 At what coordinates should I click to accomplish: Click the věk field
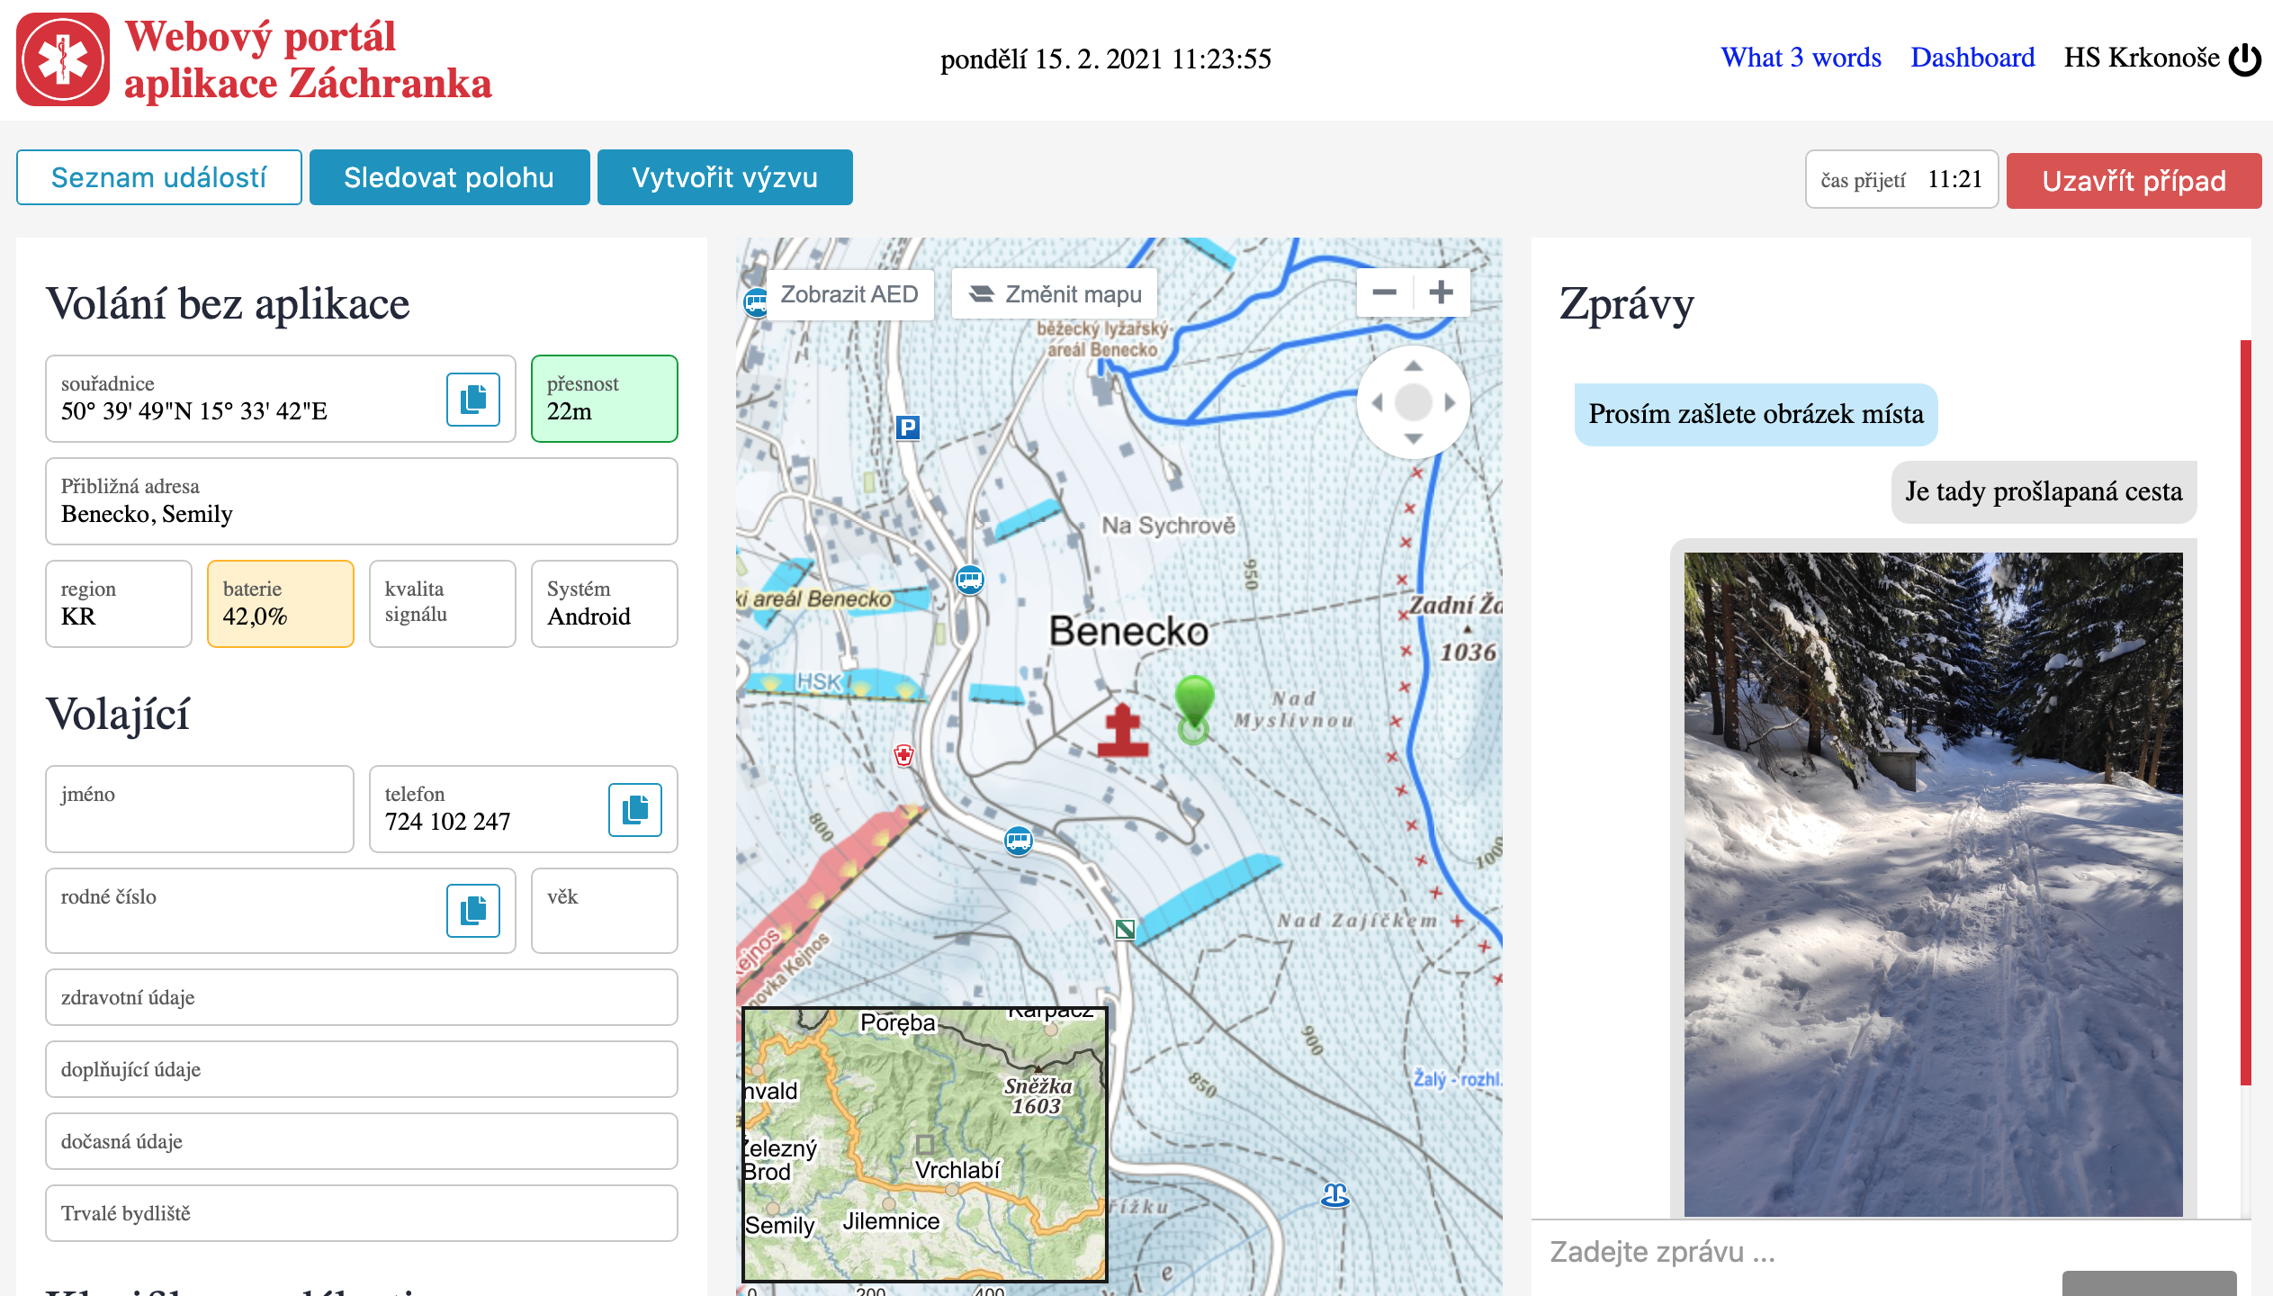[605, 911]
